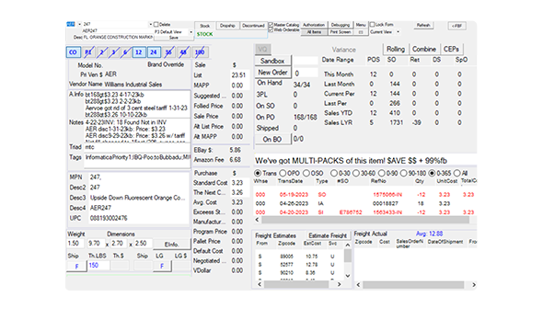Open the Combine tab
Viewport: 543px width, 331px height.
(x=424, y=49)
